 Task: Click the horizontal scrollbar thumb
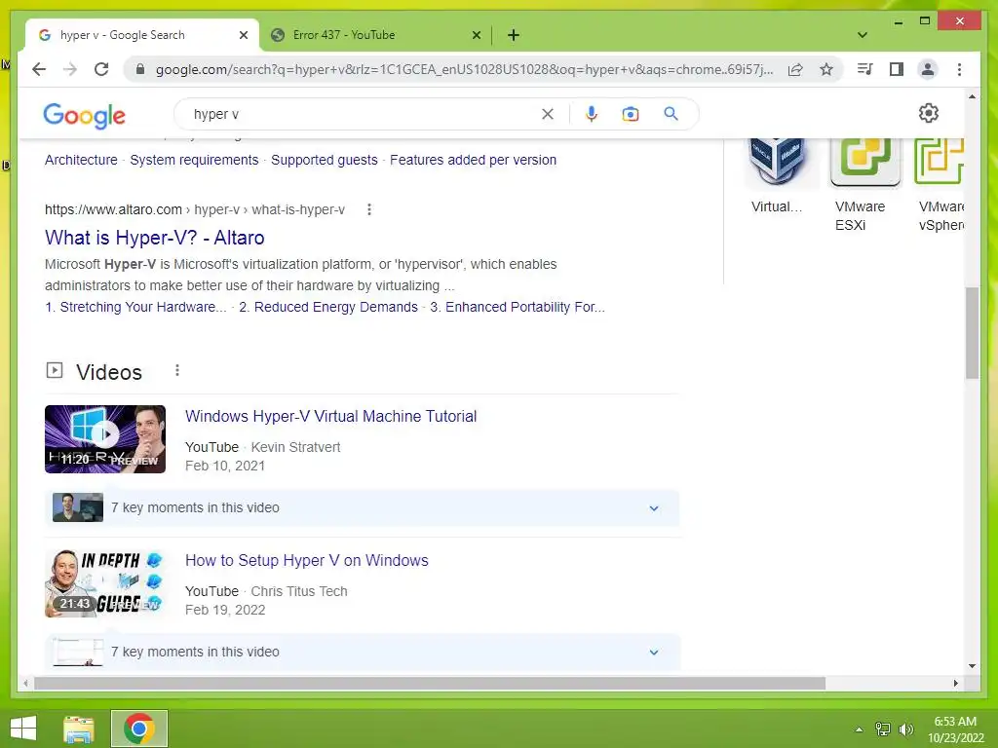tap(430, 683)
